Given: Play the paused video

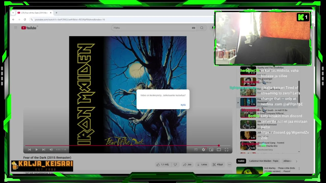Looking at the screenshot, I should (x=36, y=150).
